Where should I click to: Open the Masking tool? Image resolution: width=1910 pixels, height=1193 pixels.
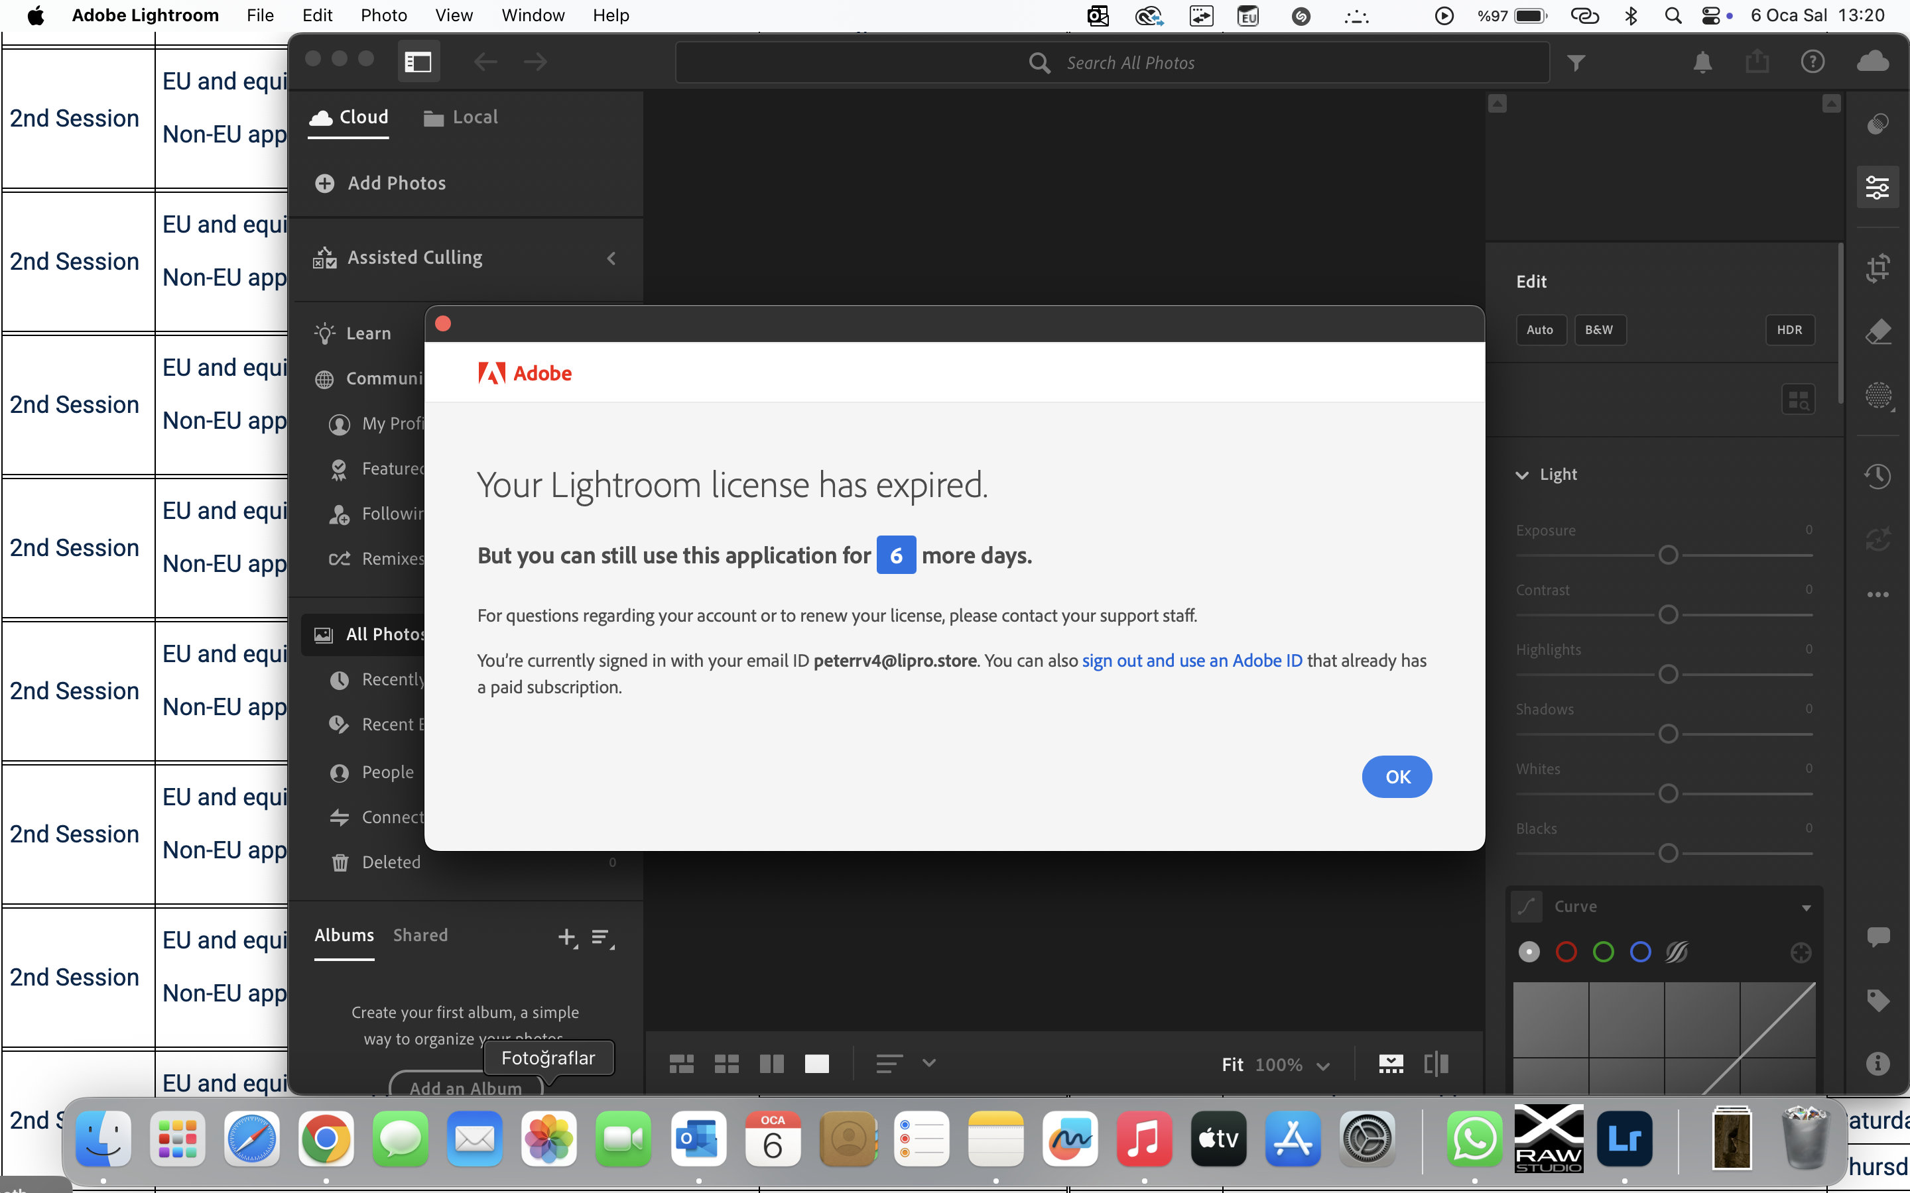[1878, 396]
